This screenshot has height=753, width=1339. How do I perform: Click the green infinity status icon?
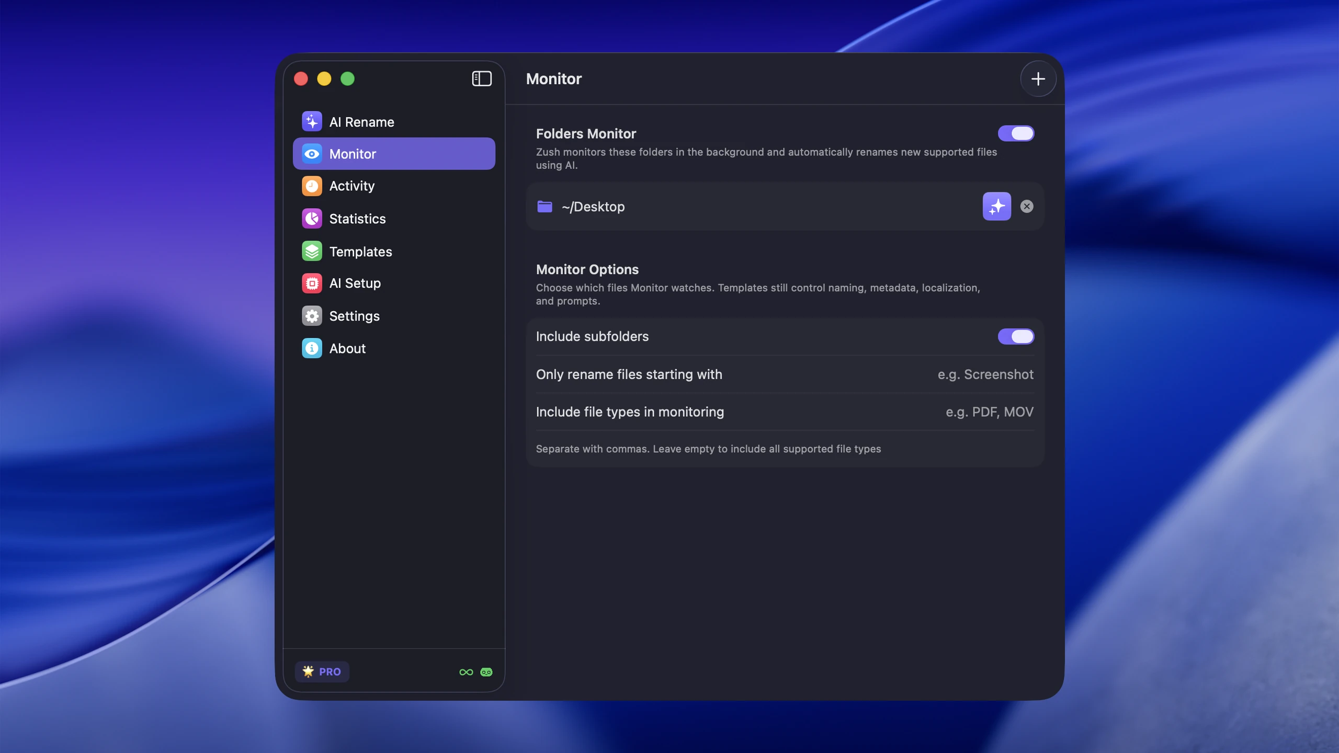tap(466, 672)
